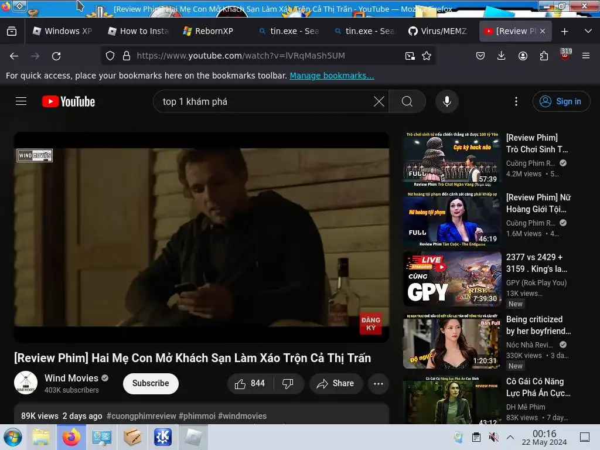
Task: Click the #windmovies hashtag
Action: click(242, 416)
